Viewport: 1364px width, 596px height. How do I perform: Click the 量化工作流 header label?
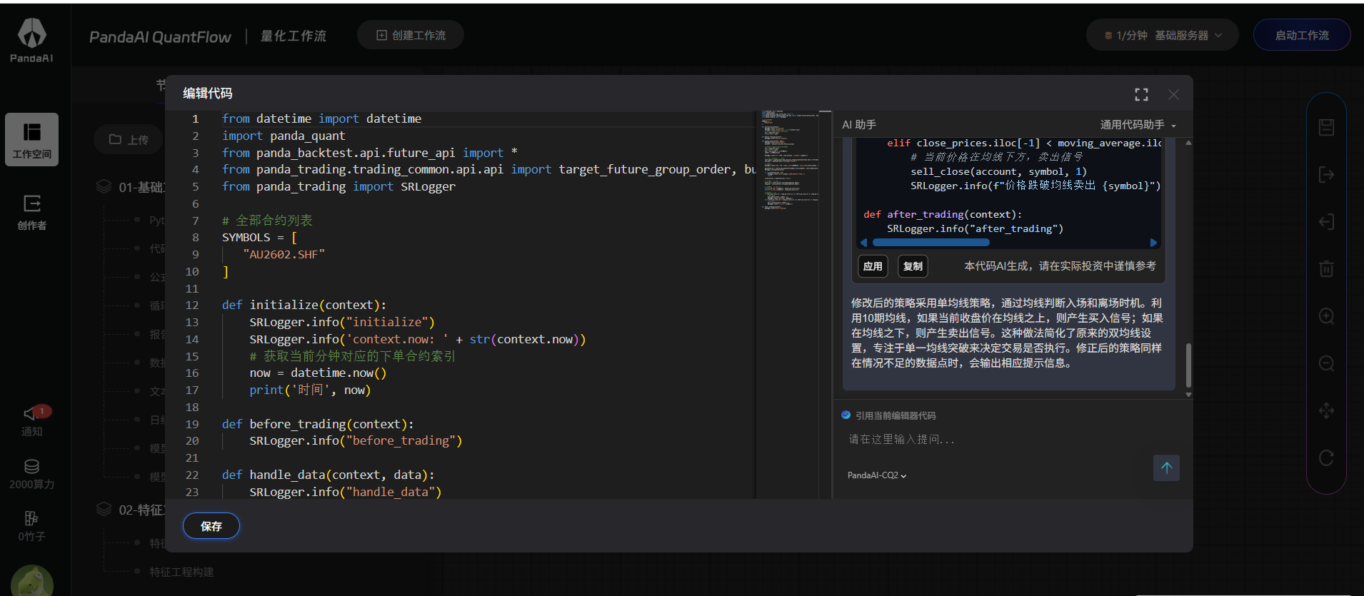click(293, 36)
